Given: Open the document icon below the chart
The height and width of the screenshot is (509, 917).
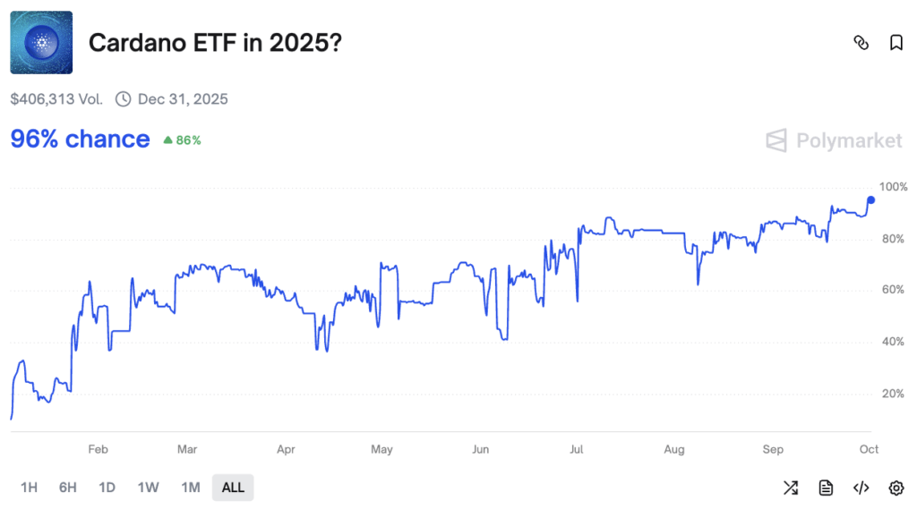Looking at the screenshot, I should tap(826, 488).
